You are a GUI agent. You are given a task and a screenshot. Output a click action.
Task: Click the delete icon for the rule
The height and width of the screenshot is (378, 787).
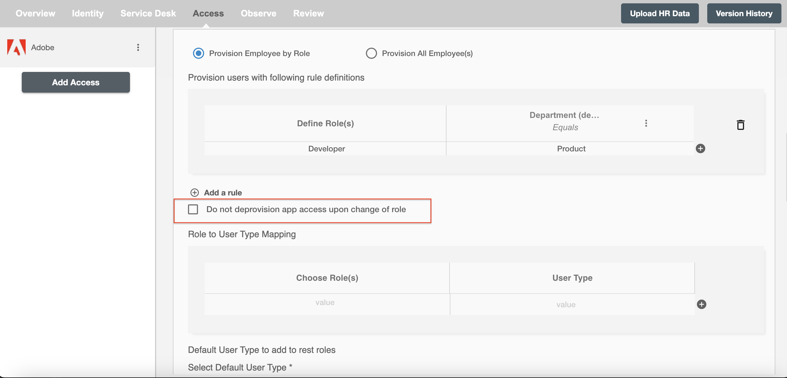[x=741, y=125]
